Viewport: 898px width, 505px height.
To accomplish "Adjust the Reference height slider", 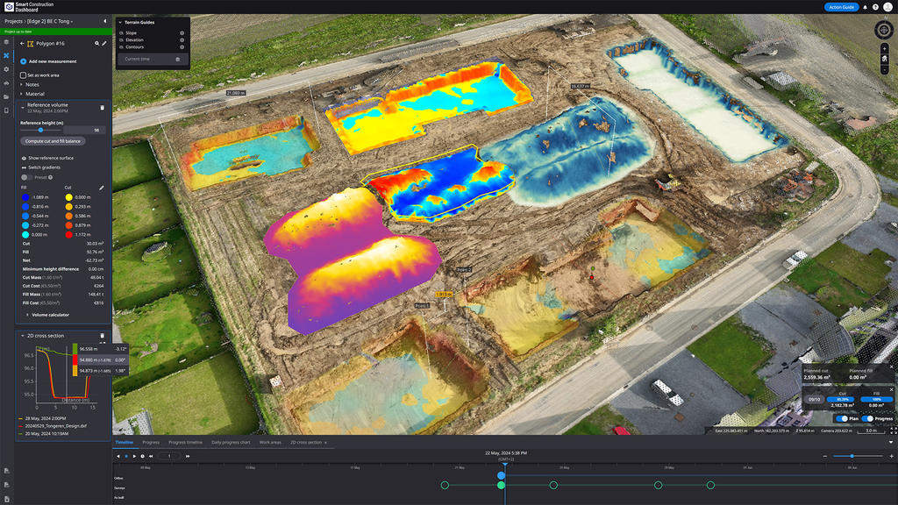I will coord(41,130).
